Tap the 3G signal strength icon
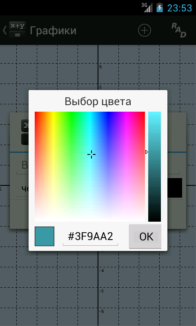The width and height of the screenshot is (196, 326). coord(147,7)
